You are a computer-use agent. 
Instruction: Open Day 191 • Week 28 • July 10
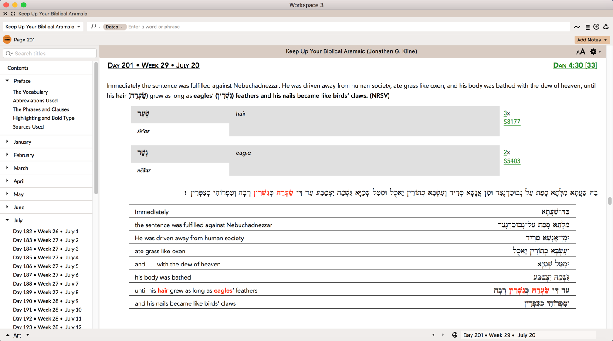(47, 310)
